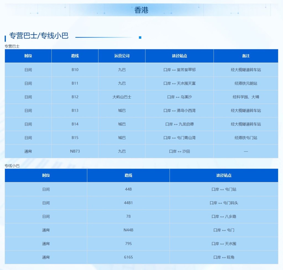The height and width of the screenshot is (270, 283).
Task: Click the 口岸 ↔ 天水围天富 stops cell
Action: 179,83
